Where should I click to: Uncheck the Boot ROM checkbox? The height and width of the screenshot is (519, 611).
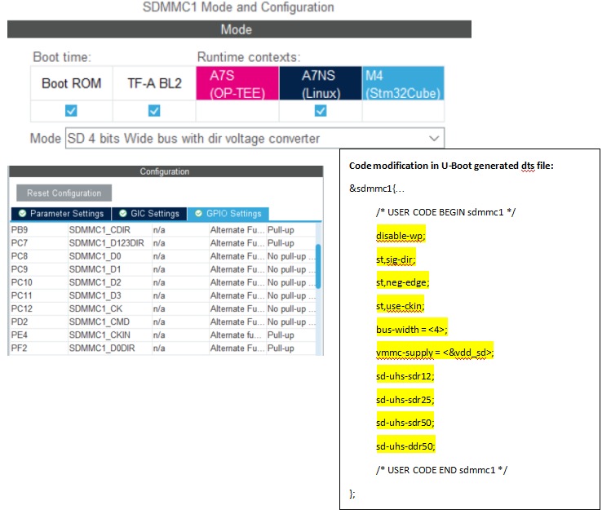(x=71, y=111)
